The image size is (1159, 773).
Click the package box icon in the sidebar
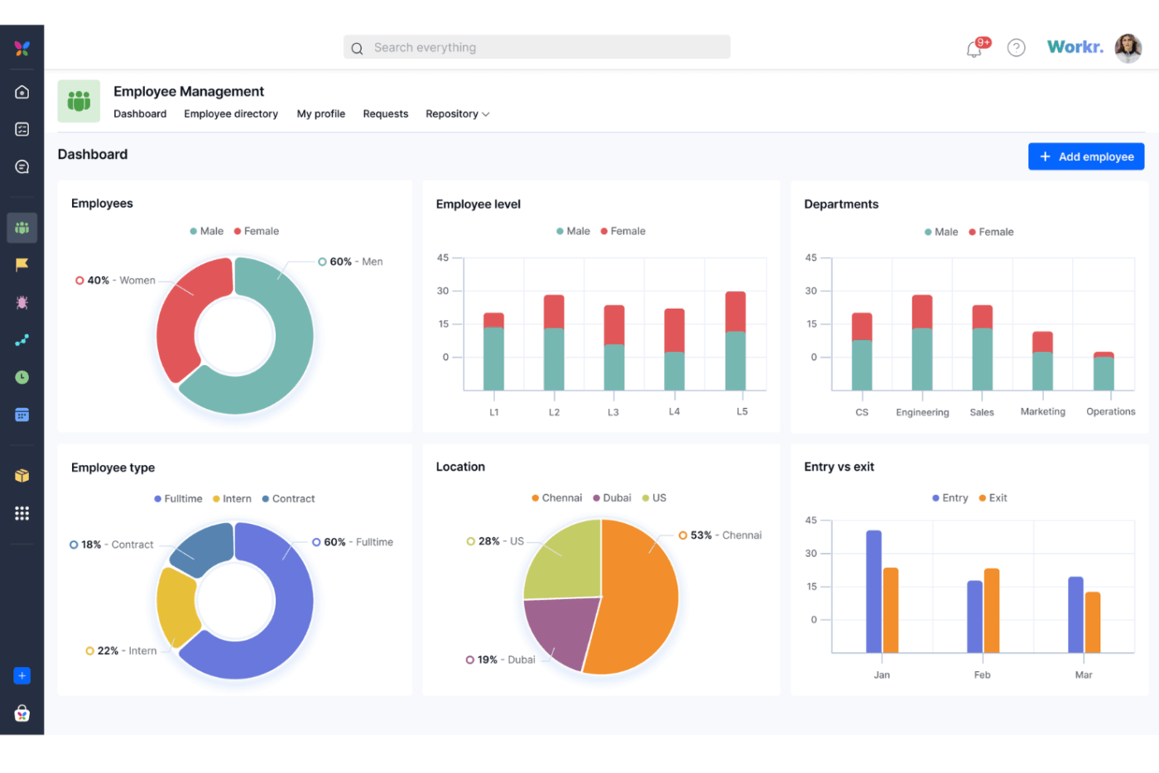22,476
